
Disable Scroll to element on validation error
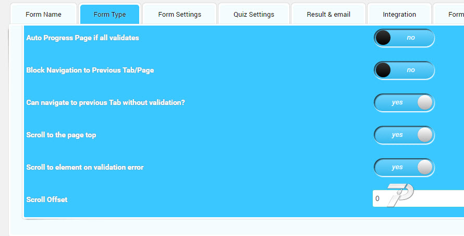tap(404, 168)
